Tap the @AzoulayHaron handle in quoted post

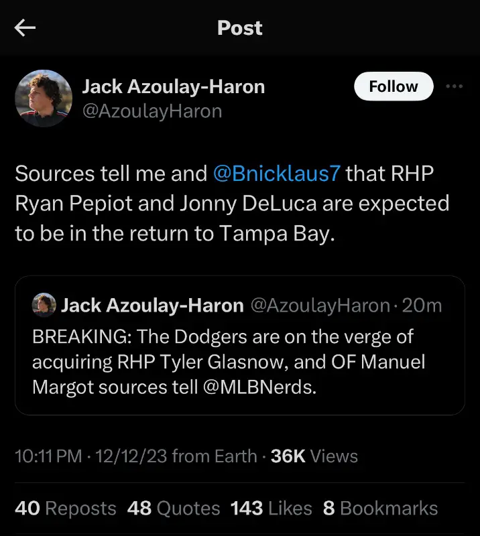point(320,306)
